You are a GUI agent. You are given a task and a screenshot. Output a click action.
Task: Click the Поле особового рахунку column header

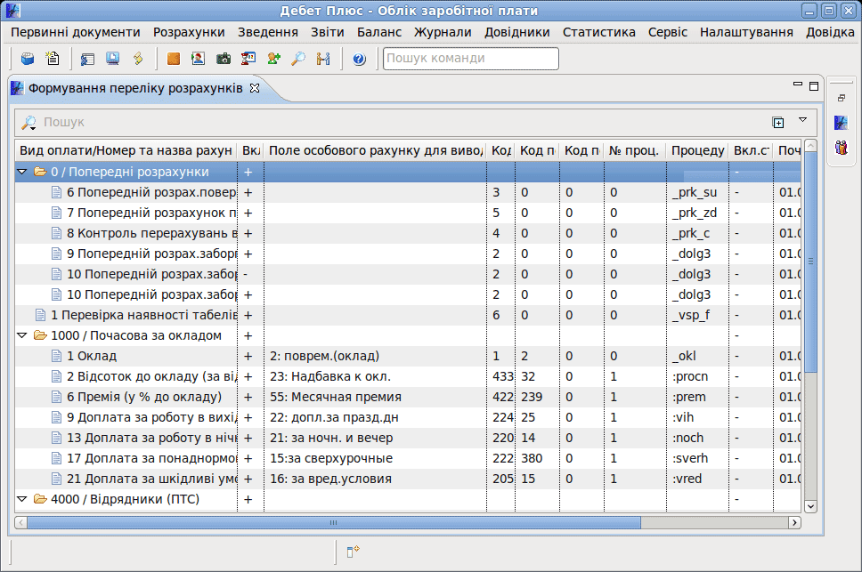(x=376, y=150)
